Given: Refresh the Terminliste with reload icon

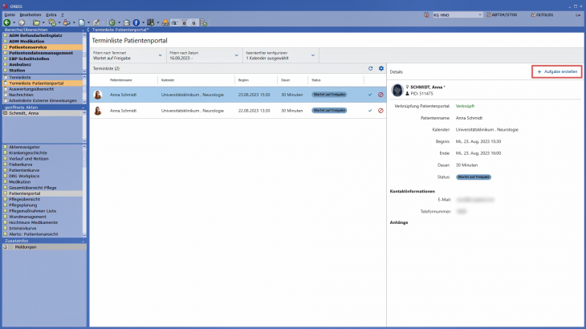Looking at the screenshot, I should point(370,68).
